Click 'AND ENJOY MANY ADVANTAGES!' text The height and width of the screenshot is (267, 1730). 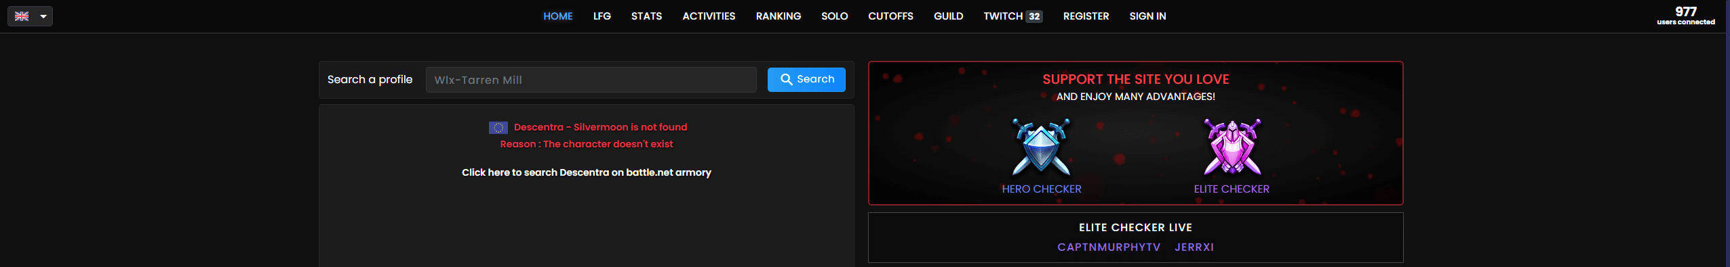(1135, 97)
